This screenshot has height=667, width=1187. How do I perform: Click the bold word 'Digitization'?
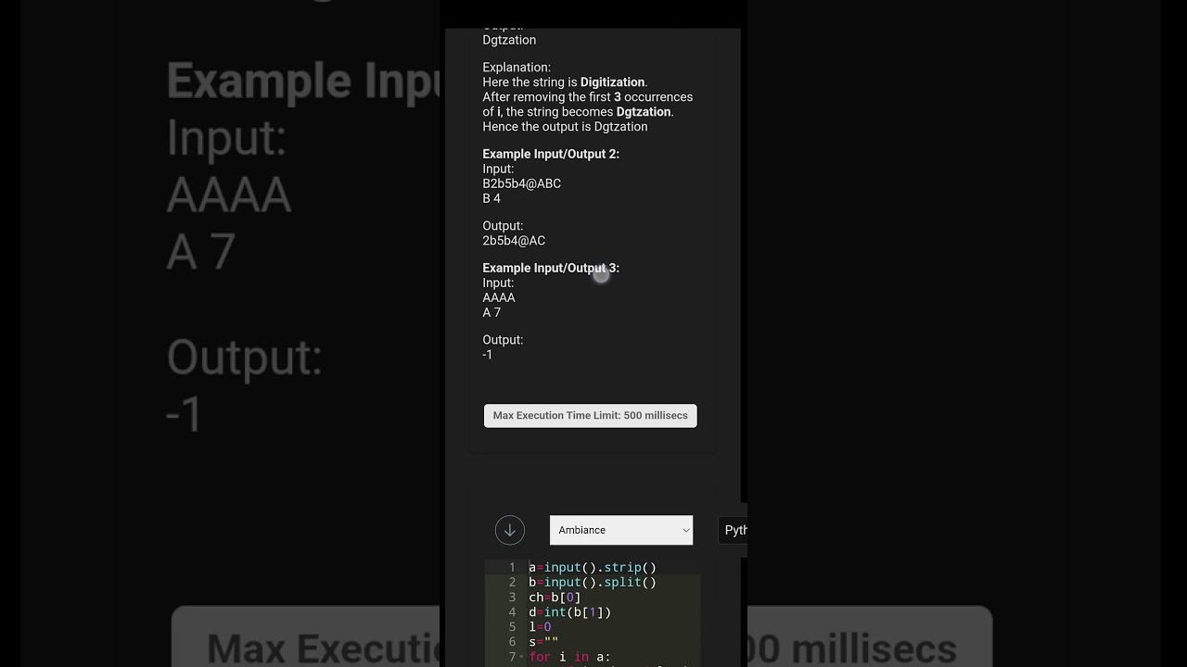(612, 82)
